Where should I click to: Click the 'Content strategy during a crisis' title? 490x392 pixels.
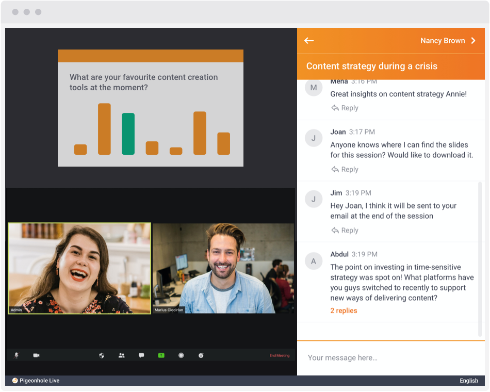(x=371, y=66)
